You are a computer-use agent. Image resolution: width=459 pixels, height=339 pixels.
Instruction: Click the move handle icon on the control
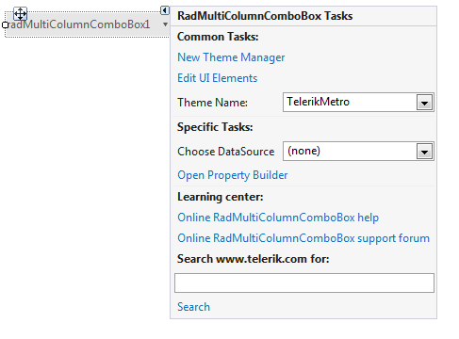click(x=21, y=13)
